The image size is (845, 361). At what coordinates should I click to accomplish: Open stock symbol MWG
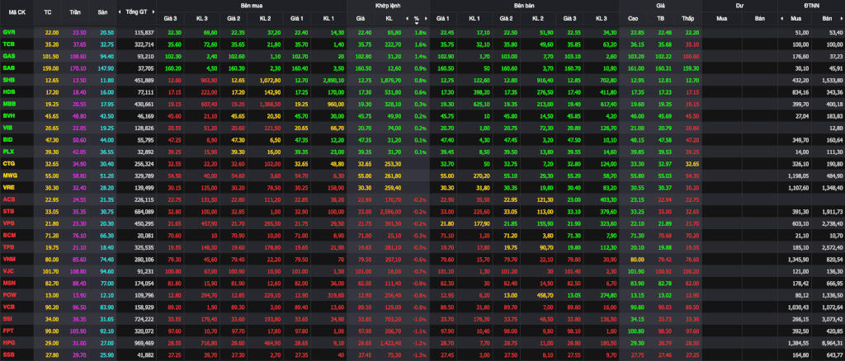9,175
